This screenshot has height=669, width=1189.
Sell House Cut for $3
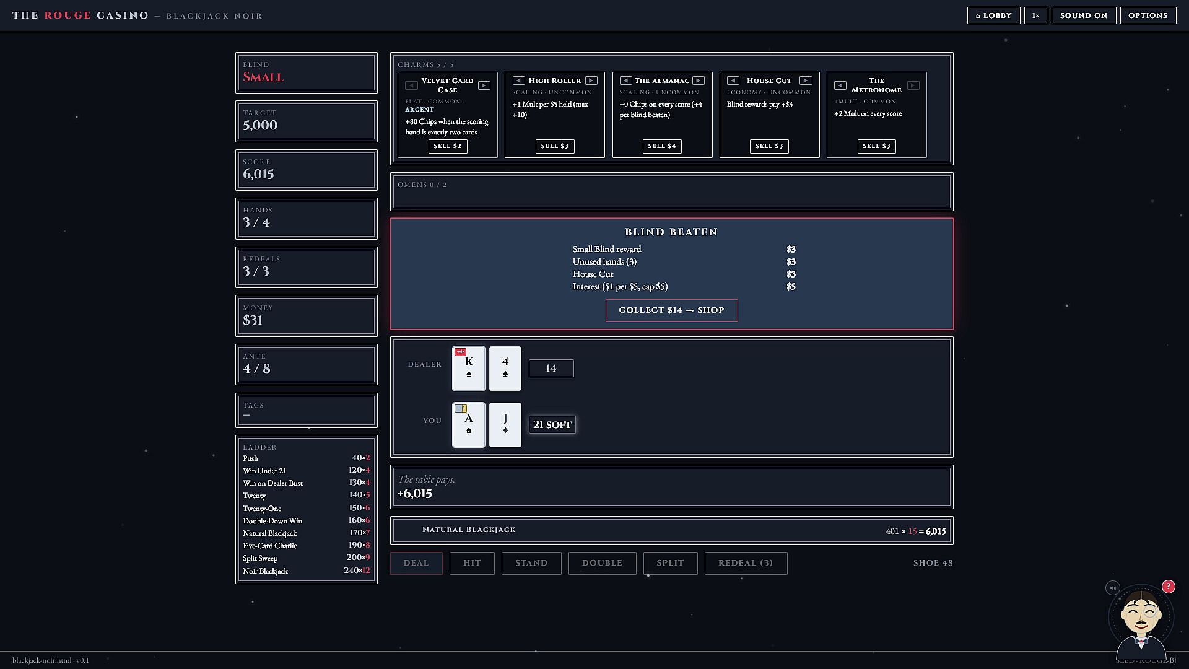click(x=769, y=146)
